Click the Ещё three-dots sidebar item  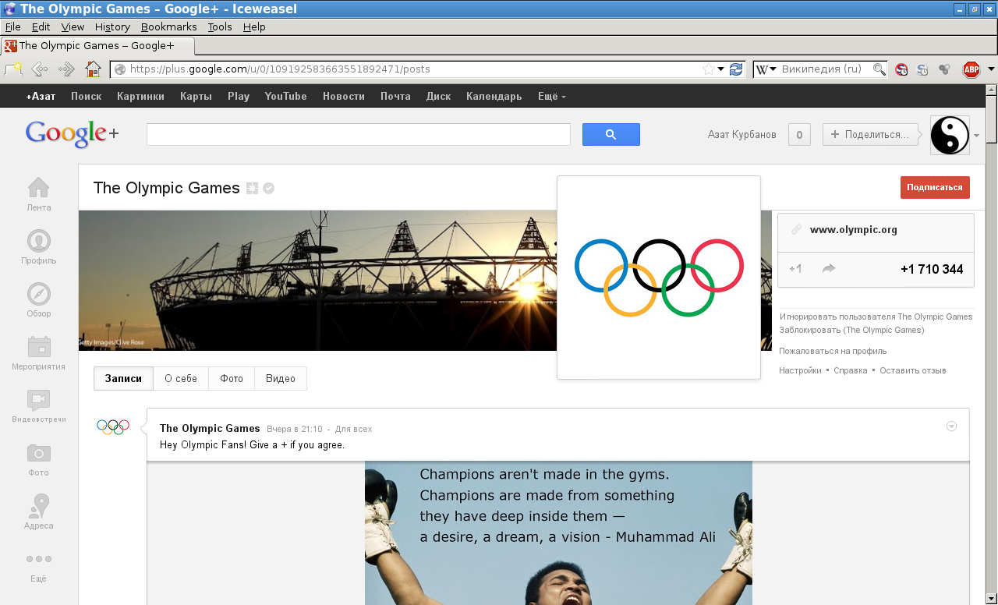(38, 568)
